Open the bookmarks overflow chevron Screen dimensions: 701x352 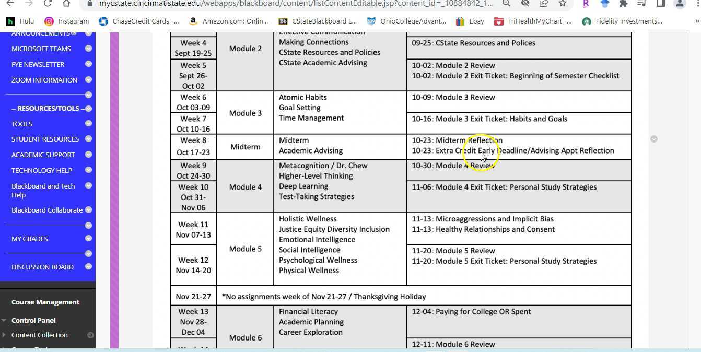(x=696, y=21)
